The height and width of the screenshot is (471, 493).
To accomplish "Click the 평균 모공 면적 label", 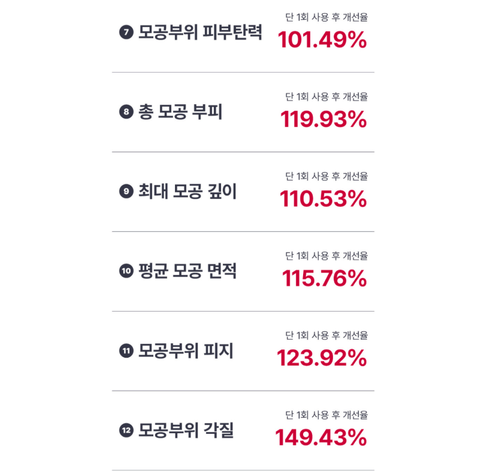I will pos(187,271).
